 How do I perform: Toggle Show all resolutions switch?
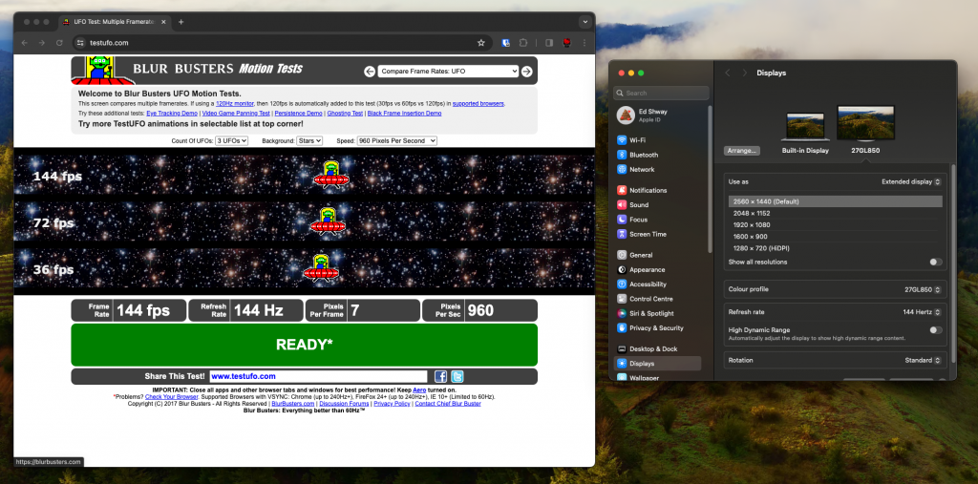pyautogui.click(x=936, y=262)
